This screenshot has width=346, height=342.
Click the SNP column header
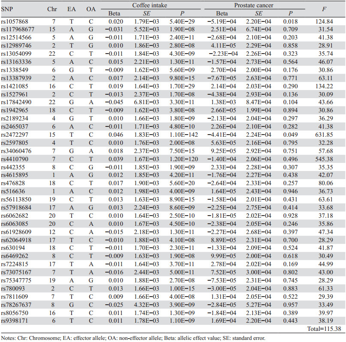7,9
